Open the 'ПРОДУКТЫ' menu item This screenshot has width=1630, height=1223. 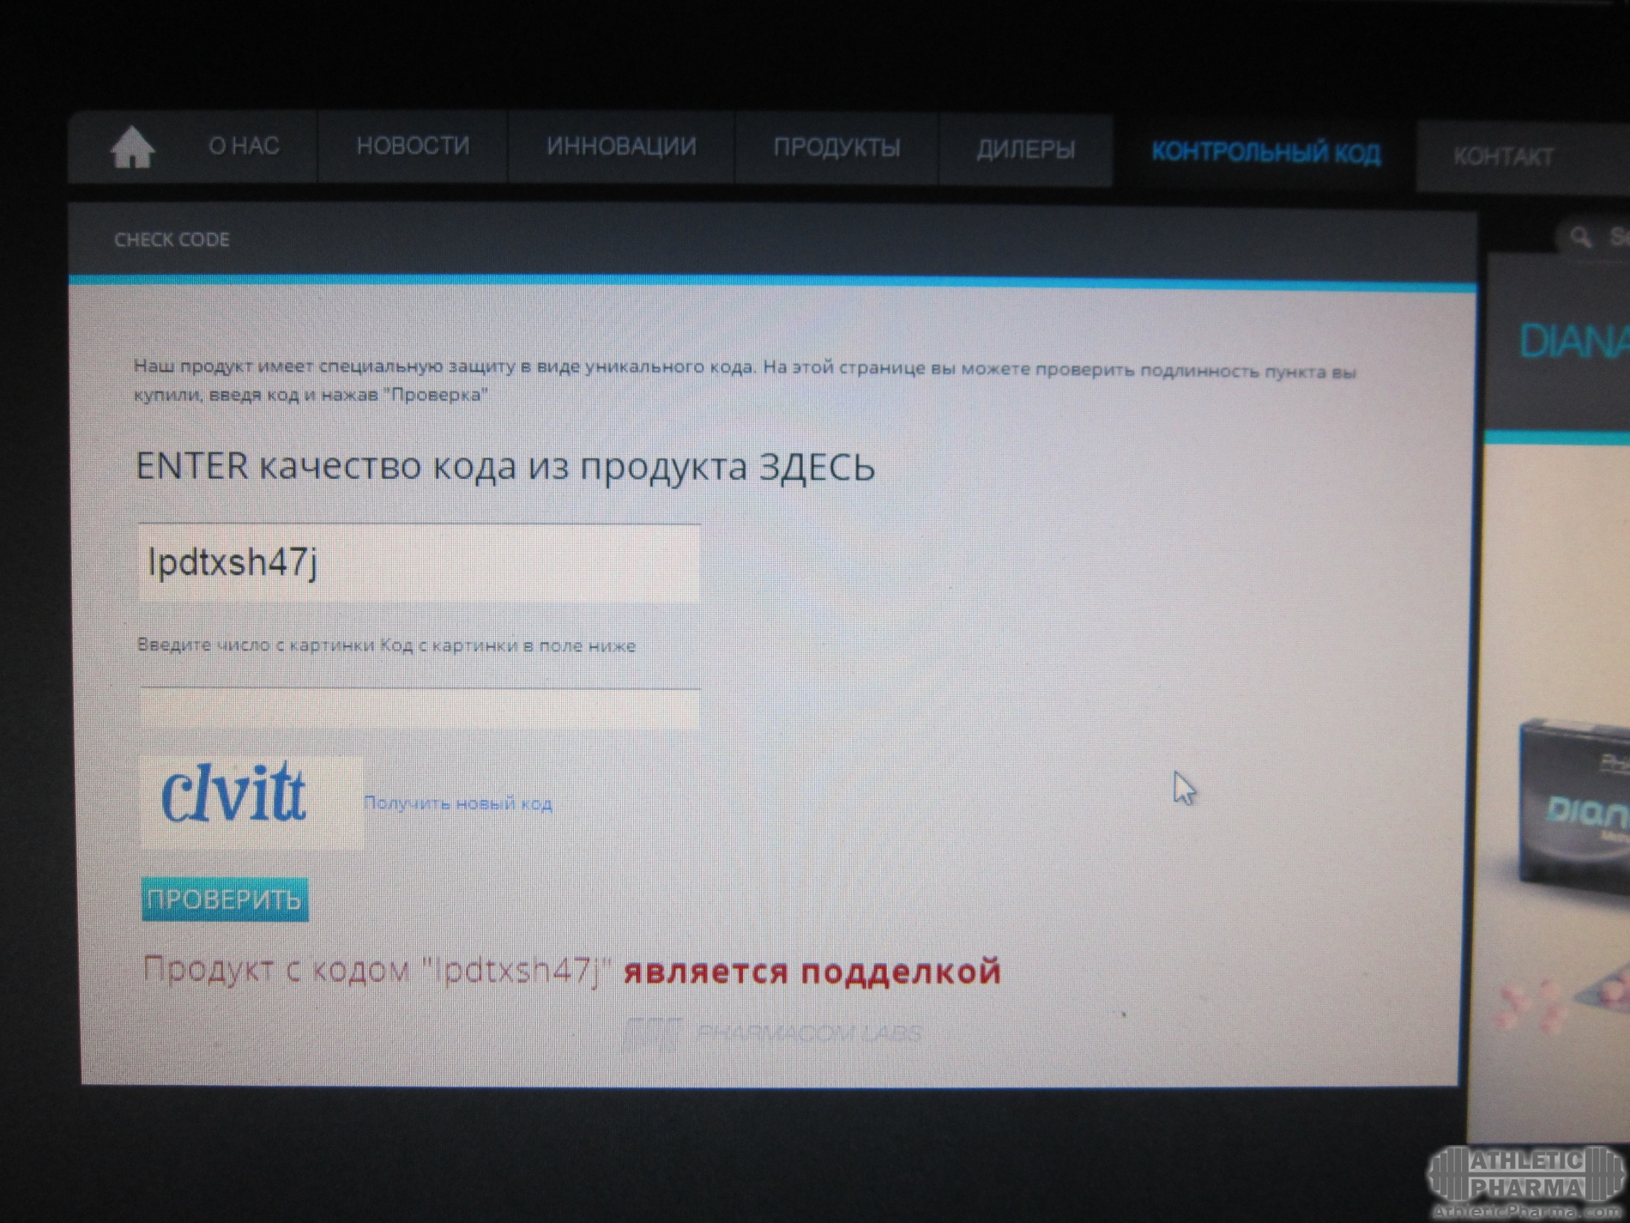tap(836, 148)
